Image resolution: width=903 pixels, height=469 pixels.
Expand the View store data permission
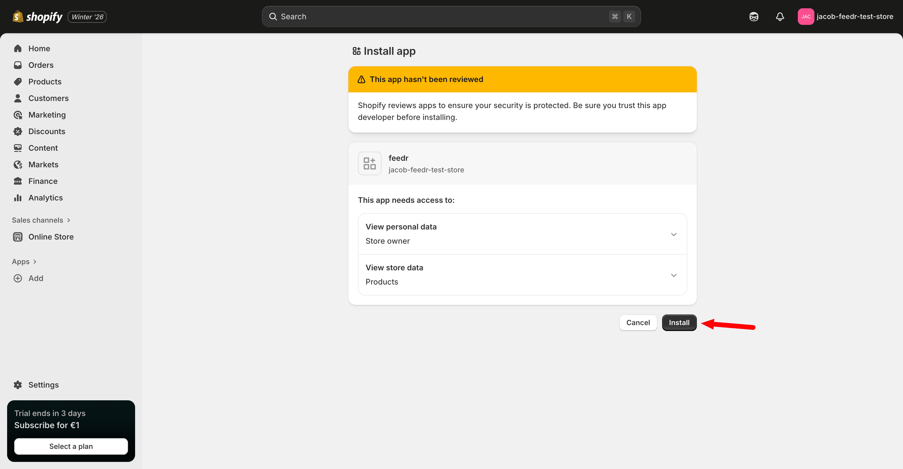pyautogui.click(x=673, y=275)
